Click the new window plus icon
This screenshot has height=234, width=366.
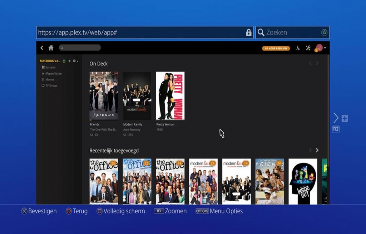(345, 118)
